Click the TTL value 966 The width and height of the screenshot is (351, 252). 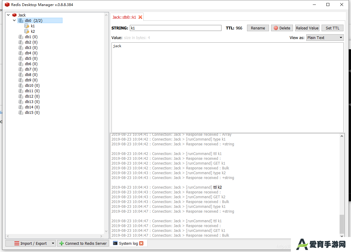[x=239, y=28]
